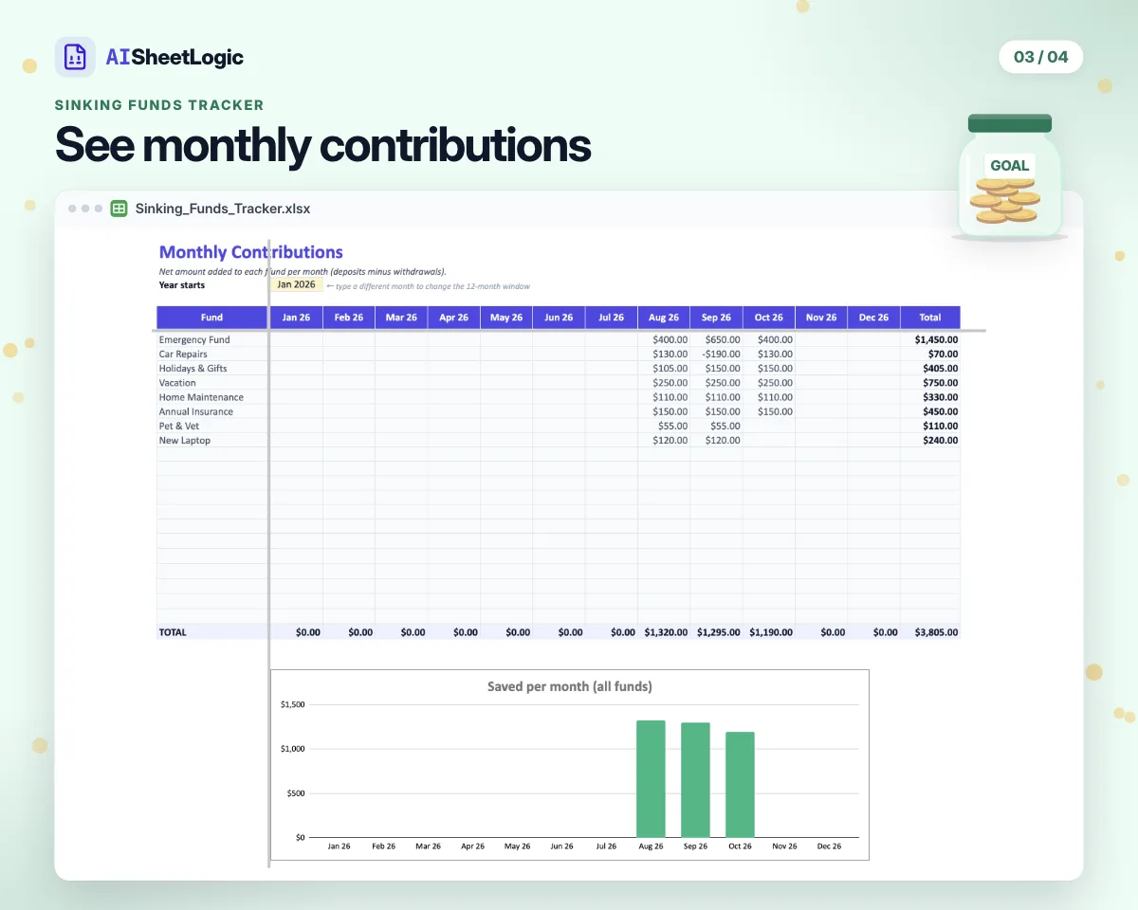
Task: Click the Aug 26 bar in chart
Action: coord(651,779)
